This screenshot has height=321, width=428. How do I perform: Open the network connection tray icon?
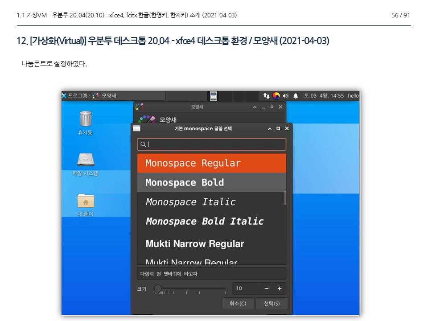(x=267, y=96)
